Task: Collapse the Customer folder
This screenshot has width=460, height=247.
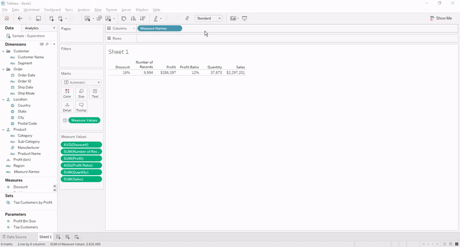Action: [x=3, y=51]
